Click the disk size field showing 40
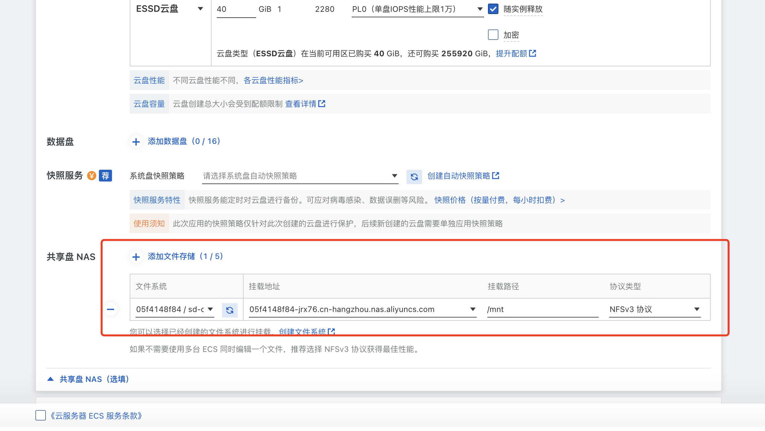The width and height of the screenshot is (765, 431). tap(236, 9)
